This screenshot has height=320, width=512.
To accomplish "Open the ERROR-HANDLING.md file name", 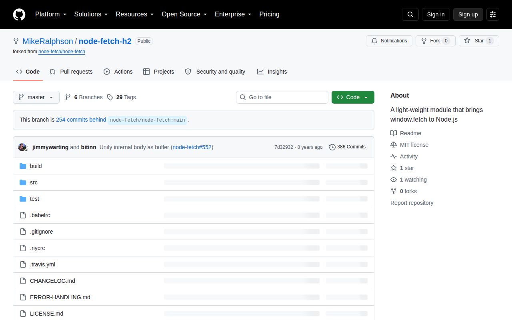I will tap(60, 297).
